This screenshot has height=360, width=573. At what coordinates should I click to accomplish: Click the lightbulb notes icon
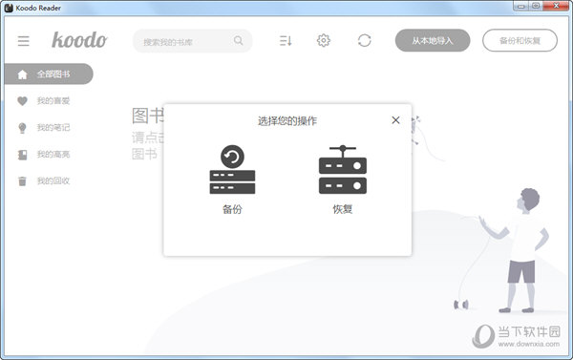[22, 128]
